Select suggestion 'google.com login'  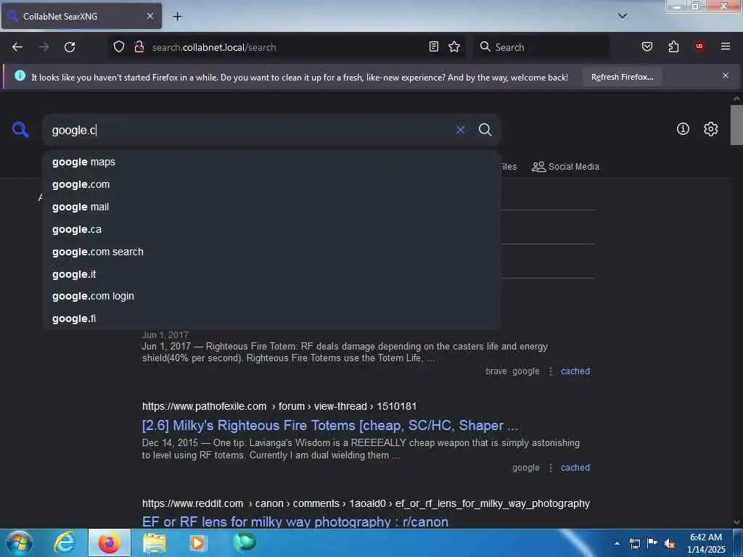(271, 296)
